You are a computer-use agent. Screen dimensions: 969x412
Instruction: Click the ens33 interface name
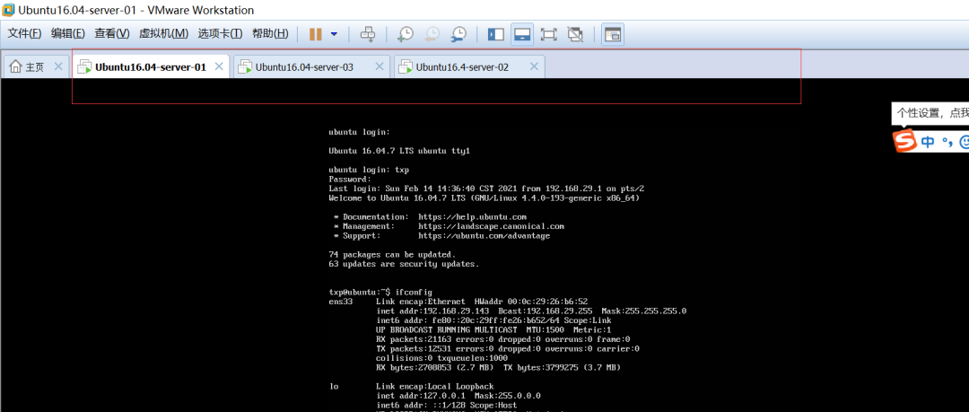point(341,302)
